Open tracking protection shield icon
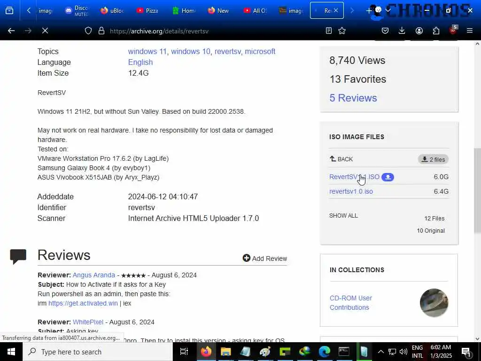The height and width of the screenshot is (361, 481). 88,31
